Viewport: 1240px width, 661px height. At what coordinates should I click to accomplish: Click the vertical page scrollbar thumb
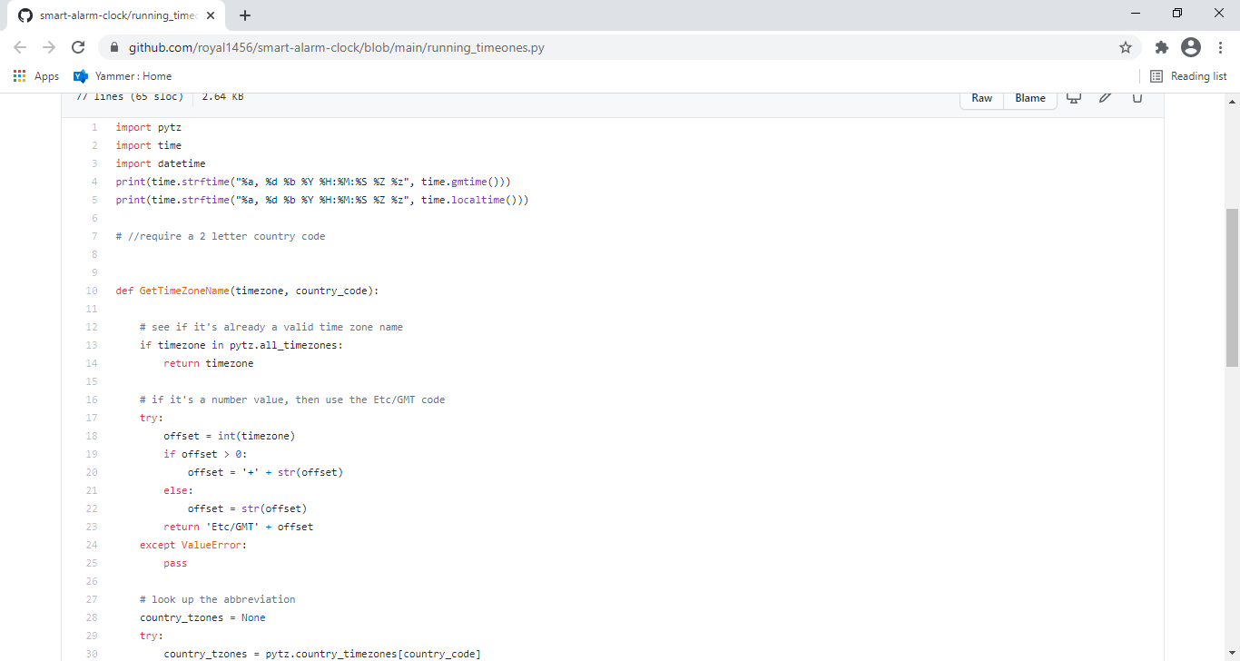1232,288
